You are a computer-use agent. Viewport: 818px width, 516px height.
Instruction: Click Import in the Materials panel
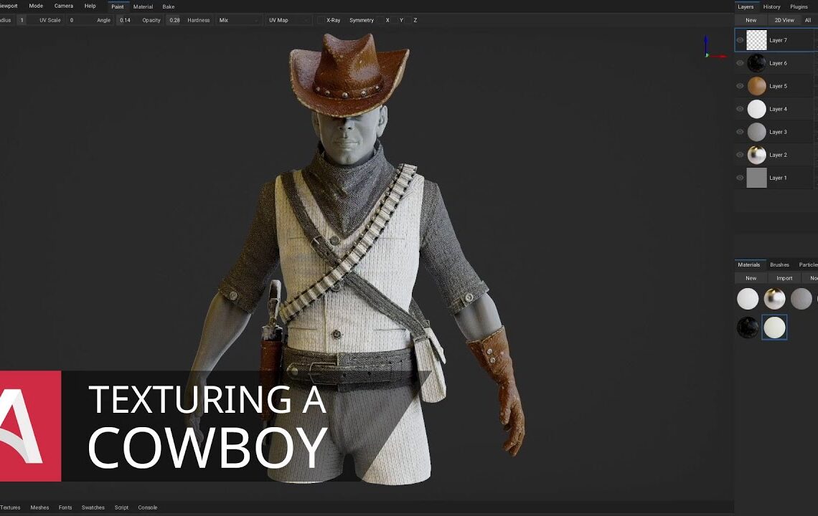784,278
